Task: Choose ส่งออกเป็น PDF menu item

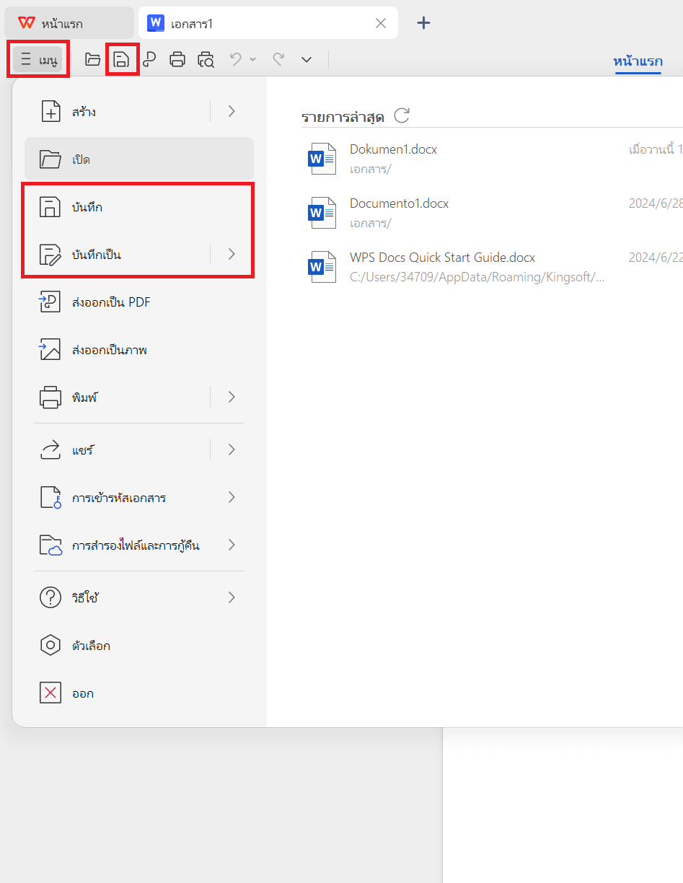Action: [x=139, y=302]
